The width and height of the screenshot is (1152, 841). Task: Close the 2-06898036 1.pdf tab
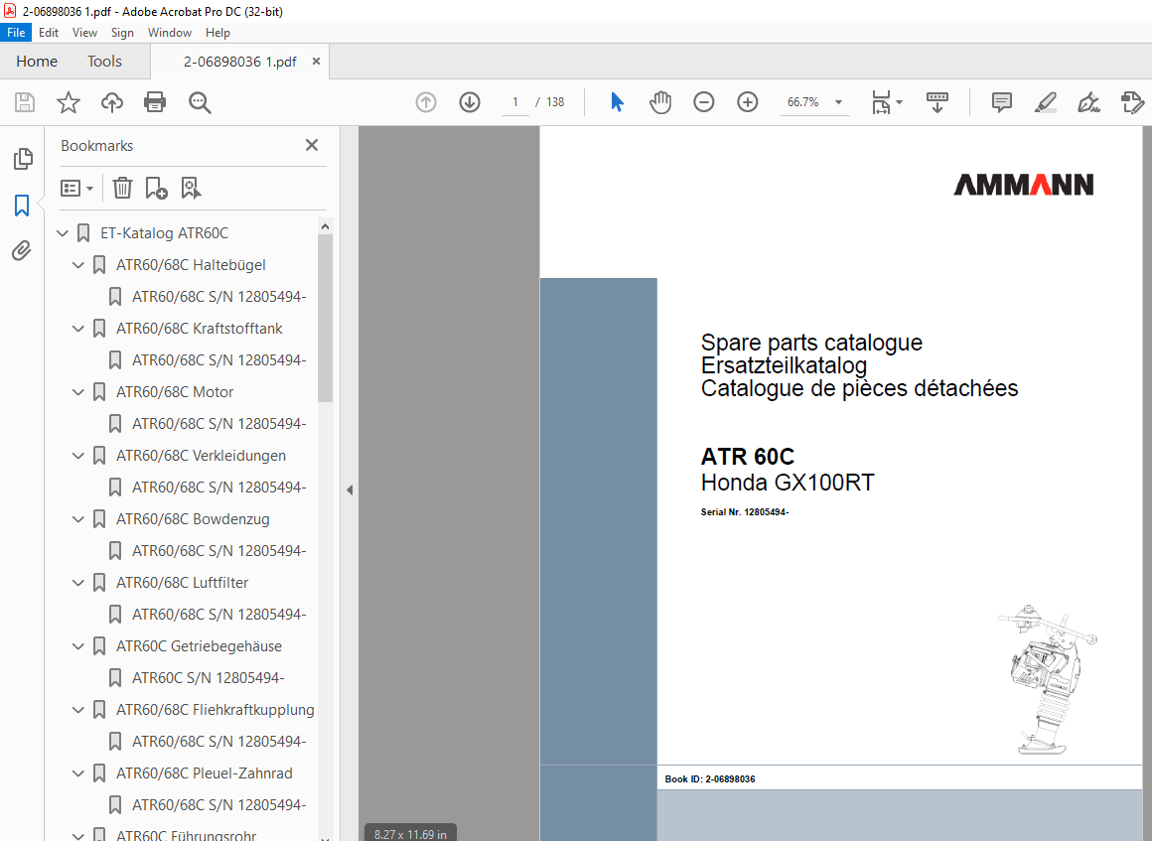pyautogui.click(x=316, y=61)
